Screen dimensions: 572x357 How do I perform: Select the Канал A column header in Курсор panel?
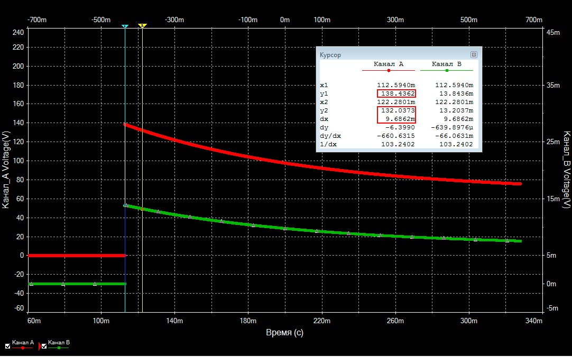tap(389, 64)
